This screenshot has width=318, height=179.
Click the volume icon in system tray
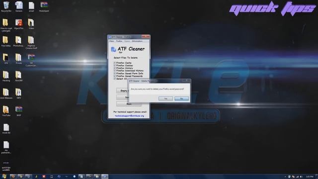[x=301, y=177]
